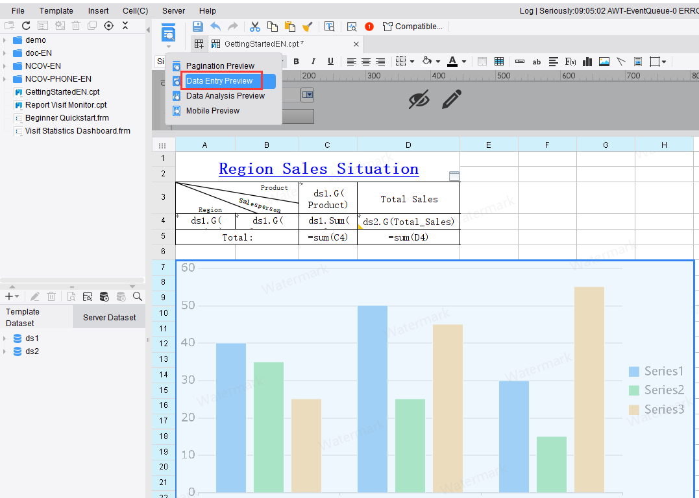This screenshot has height=498, width=699.
Task: Refresh the template file tree
Action: click(26, 25)
